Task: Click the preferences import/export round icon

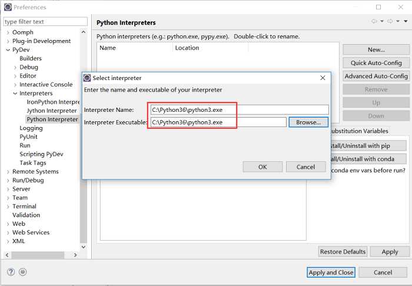Action: 23,272
